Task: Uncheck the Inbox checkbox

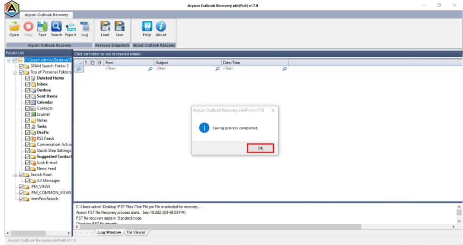Action: (28, 84)
